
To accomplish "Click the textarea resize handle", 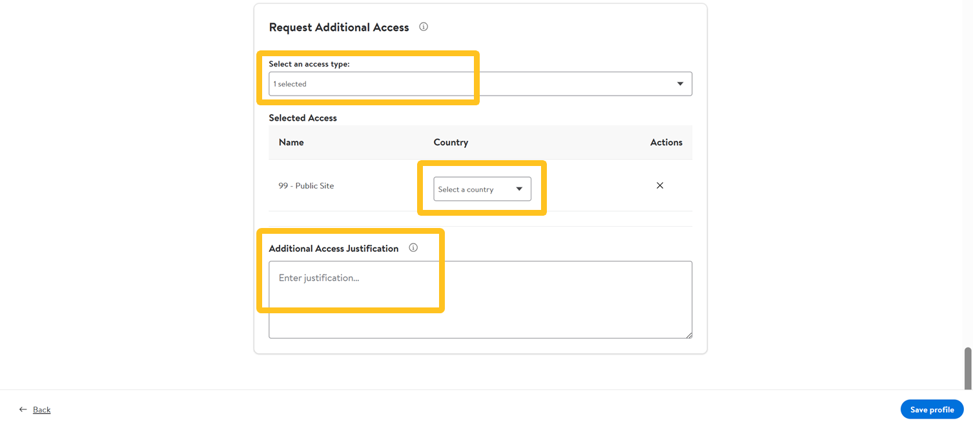I will click(x=689, y=335).
